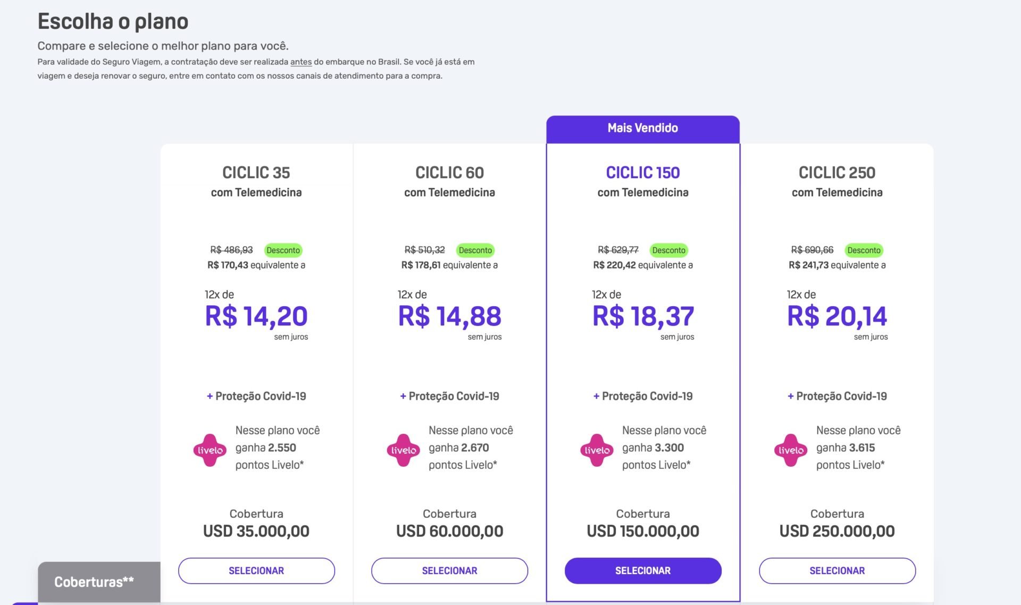Click the Livelo logo in CICLIC 35 plan
The width and height of the screenshot is (1021, 605).
pyautogui.click(x=210, y=450)
